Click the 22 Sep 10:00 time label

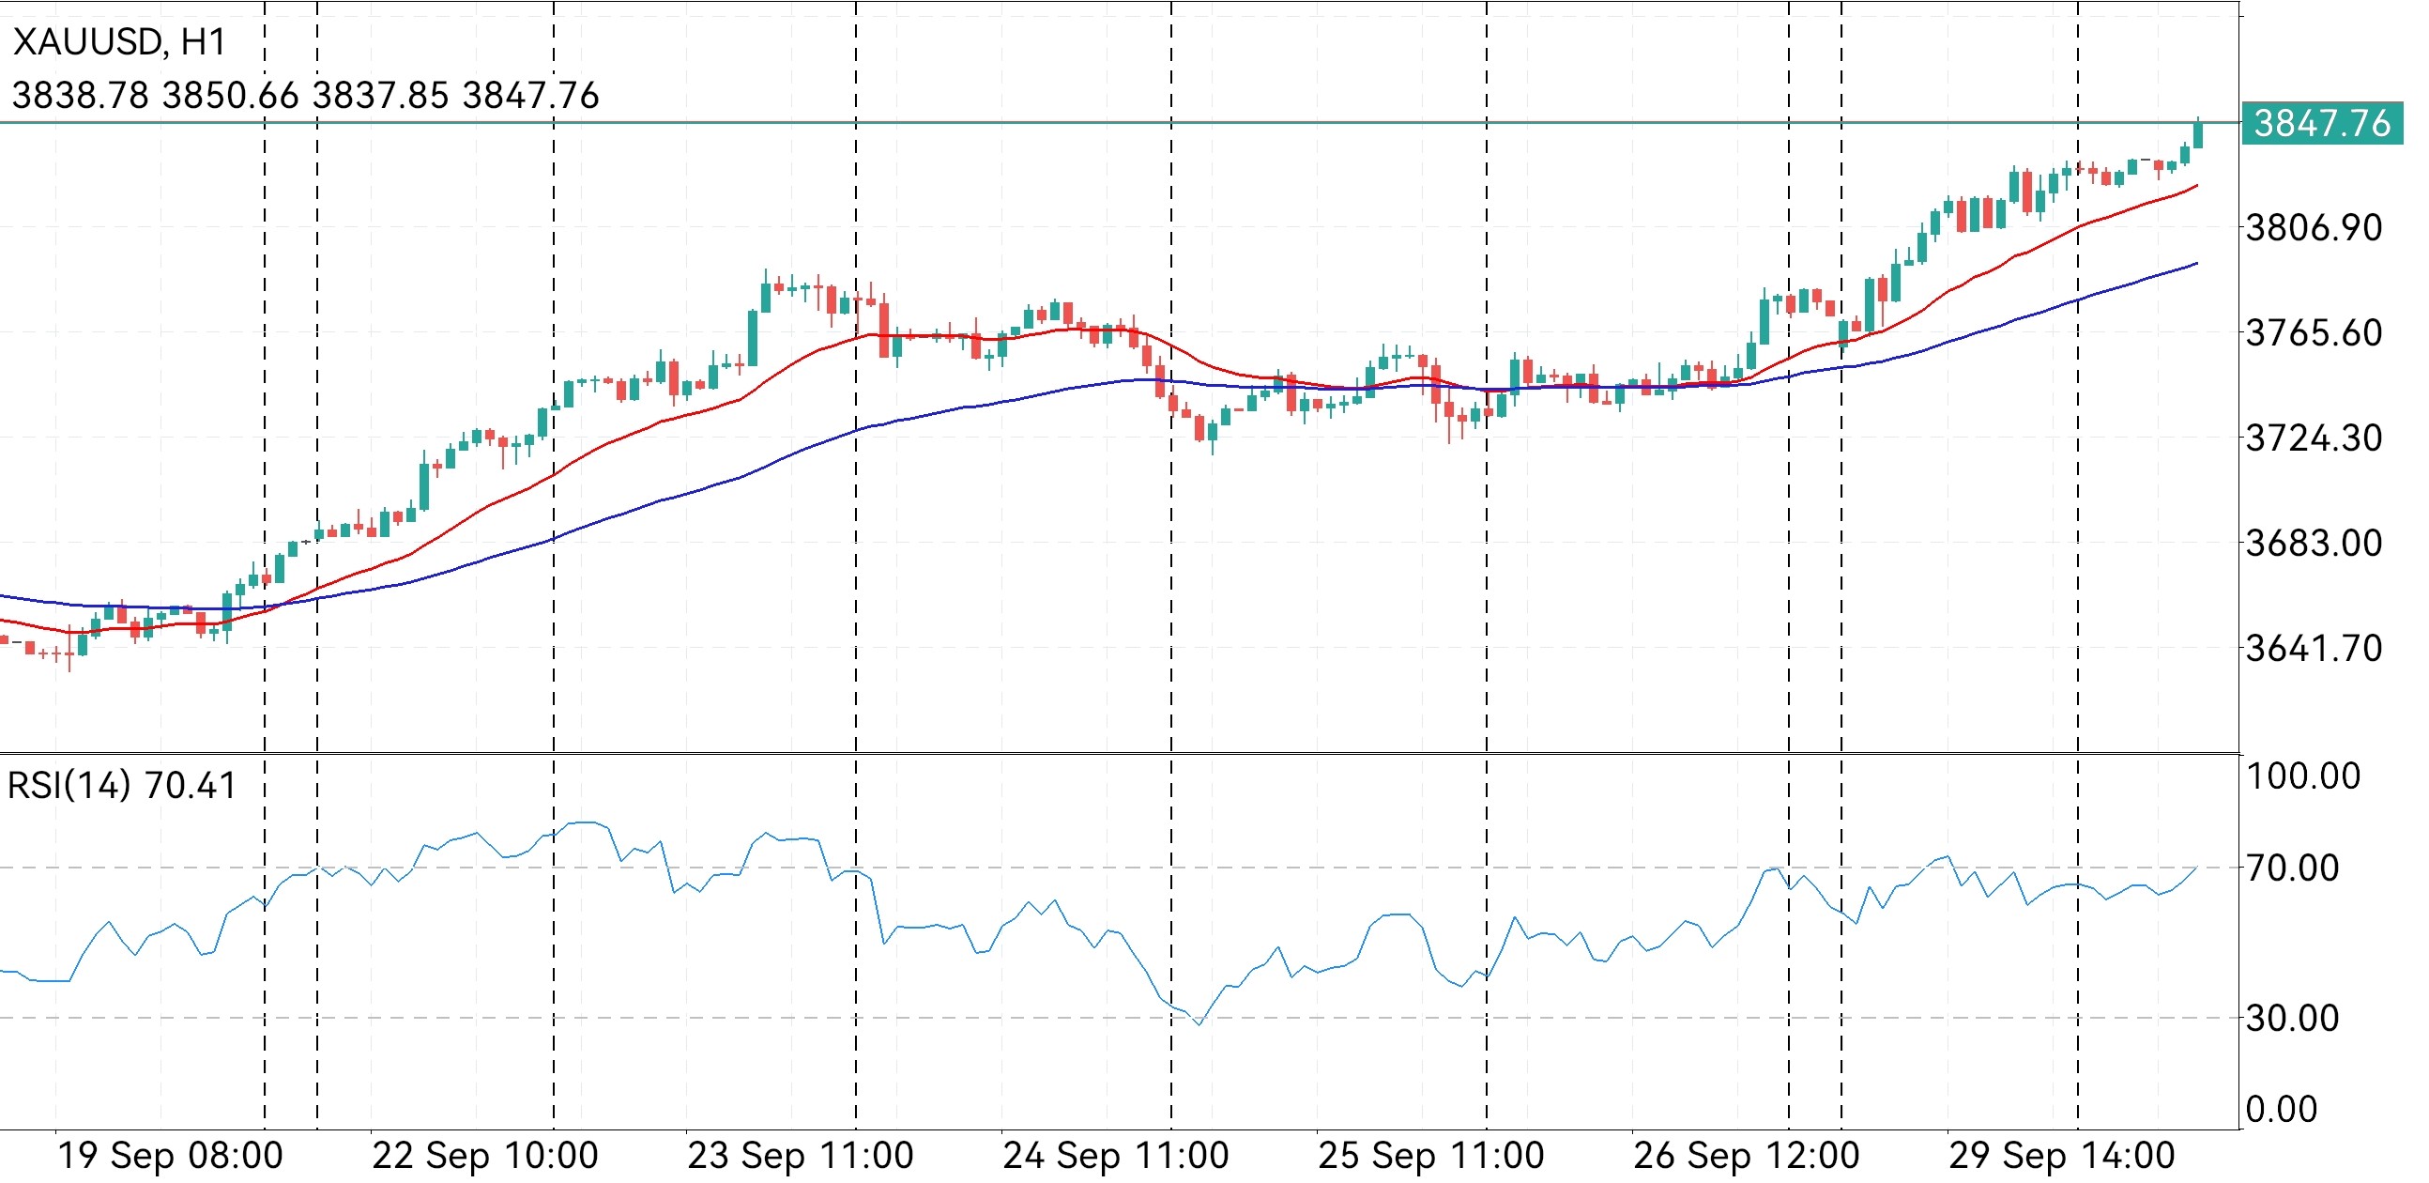(x=484, y=1156)
